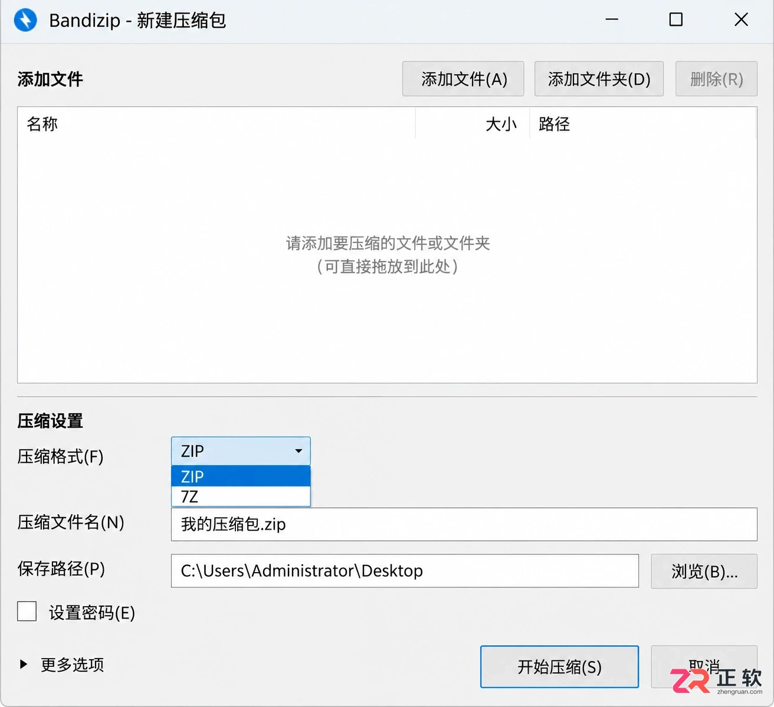774x707 pixels.
Task: Close the Bandizip 新建压缩包 window
Action: click(x=742, y=19)
